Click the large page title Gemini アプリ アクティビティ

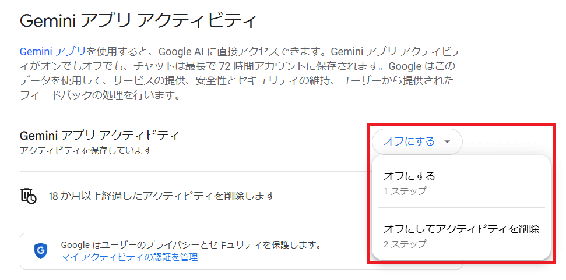pos(138,21)
